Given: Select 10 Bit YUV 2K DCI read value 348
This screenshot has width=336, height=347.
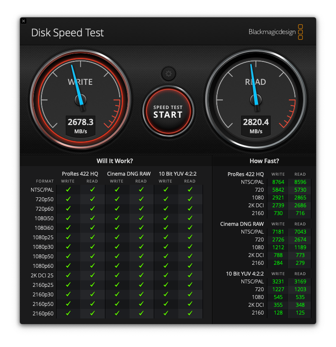Looking at the screenshot, I should coord(300,305).
